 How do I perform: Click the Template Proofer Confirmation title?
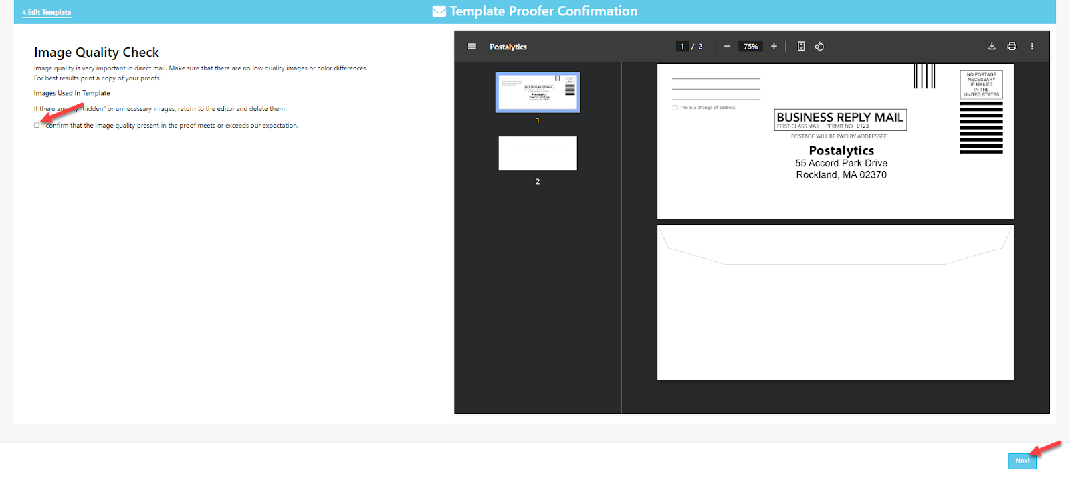coord(543,11)
